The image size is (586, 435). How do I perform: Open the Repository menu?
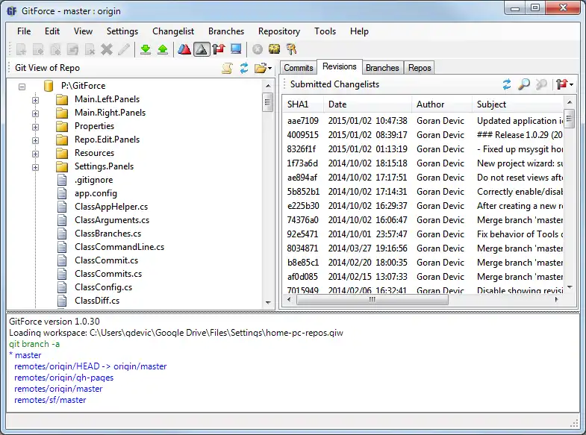[x=279, y=31]
